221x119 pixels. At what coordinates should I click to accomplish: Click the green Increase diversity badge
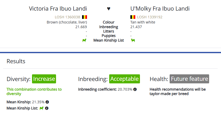(44, 79)
